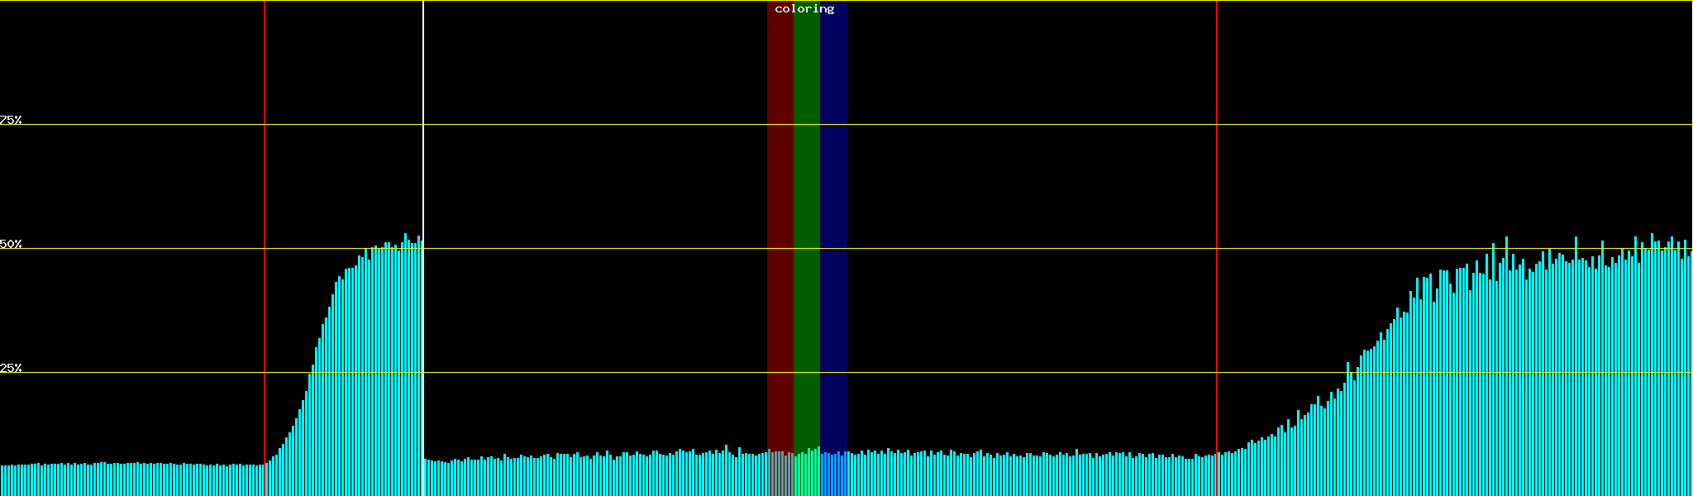Select the tall cyan bars at far right
This screenshot has height=496, width=1693.
(x=1571, y=372)
